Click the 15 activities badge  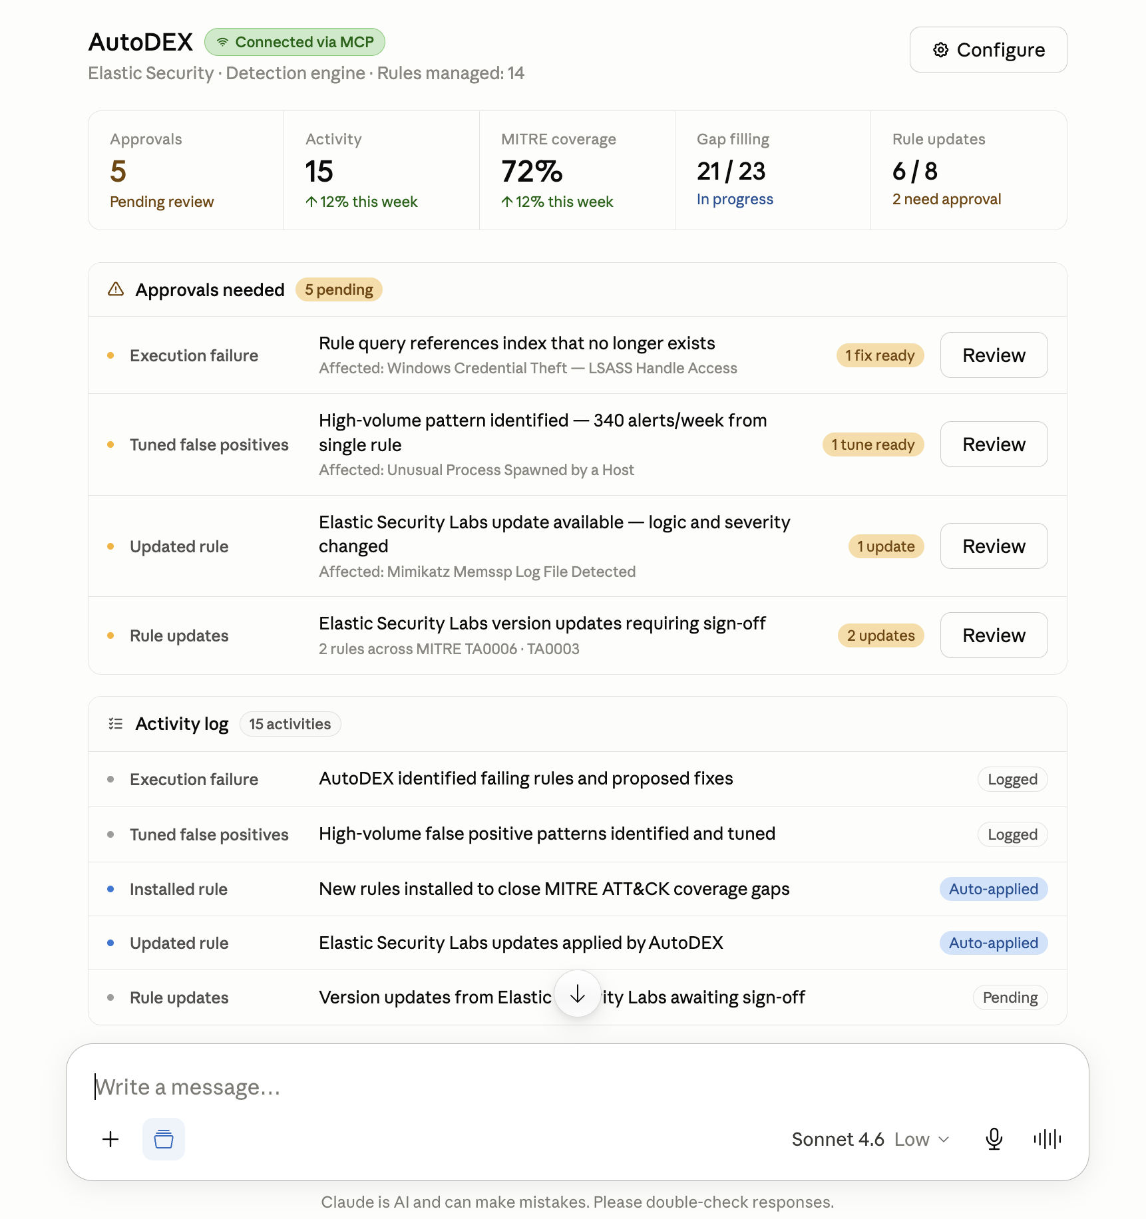point(290,724)
